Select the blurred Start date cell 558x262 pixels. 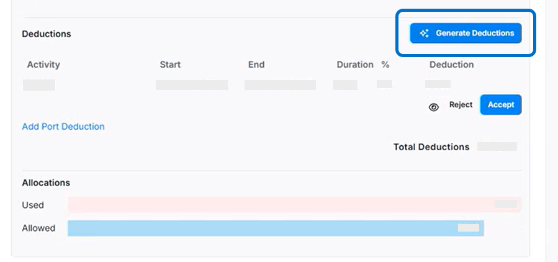tap(192, 85)
